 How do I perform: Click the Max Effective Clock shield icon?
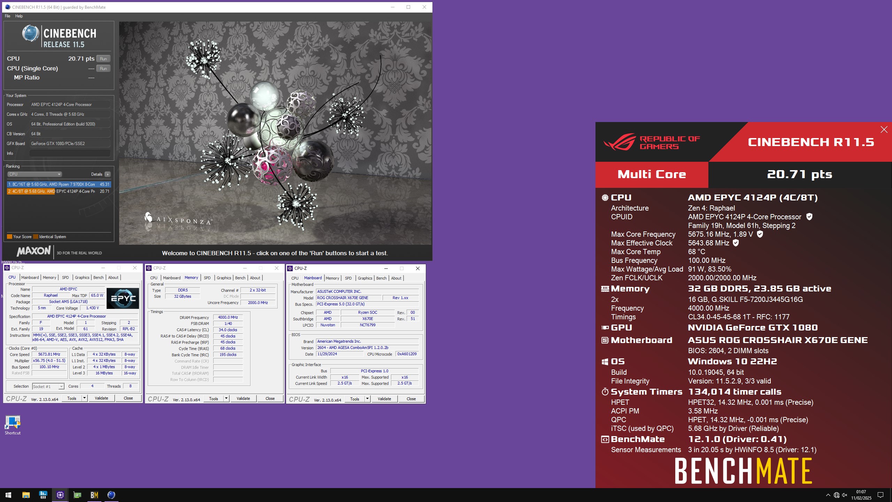[736, 243]
